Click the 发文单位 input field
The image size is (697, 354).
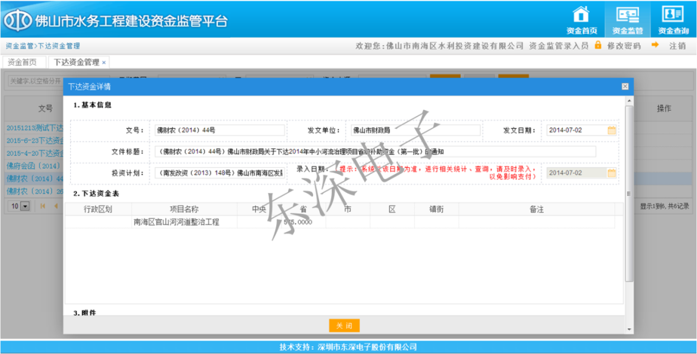415,130
